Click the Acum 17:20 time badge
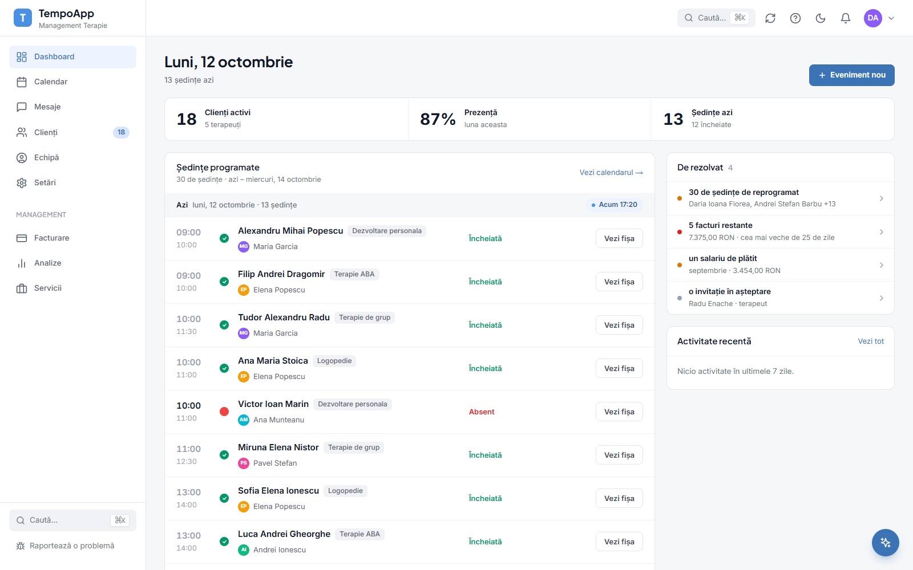The width and height of the screenshot is (913, 570). [x=614, y=205]
